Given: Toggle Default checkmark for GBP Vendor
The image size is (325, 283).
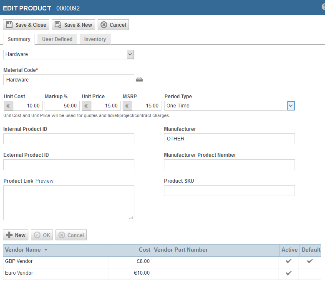Looking at the screenshot, I should 310,261.
